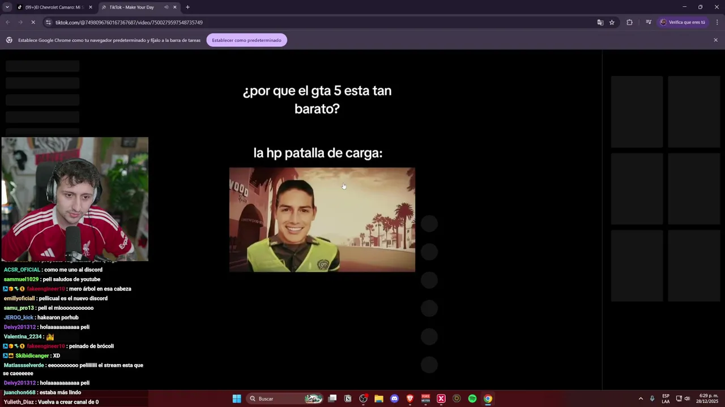Open the ESP LAA language switcher
The width and height of the screenshot is (725, 407).
tap(666, 399)
